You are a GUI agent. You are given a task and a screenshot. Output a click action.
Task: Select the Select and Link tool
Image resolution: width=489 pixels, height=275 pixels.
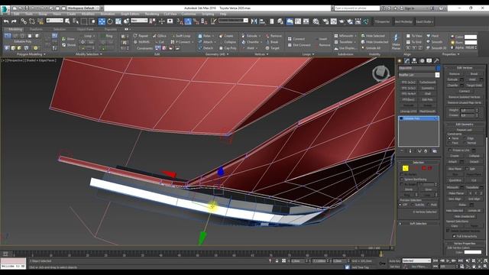(x=24, y=21)
